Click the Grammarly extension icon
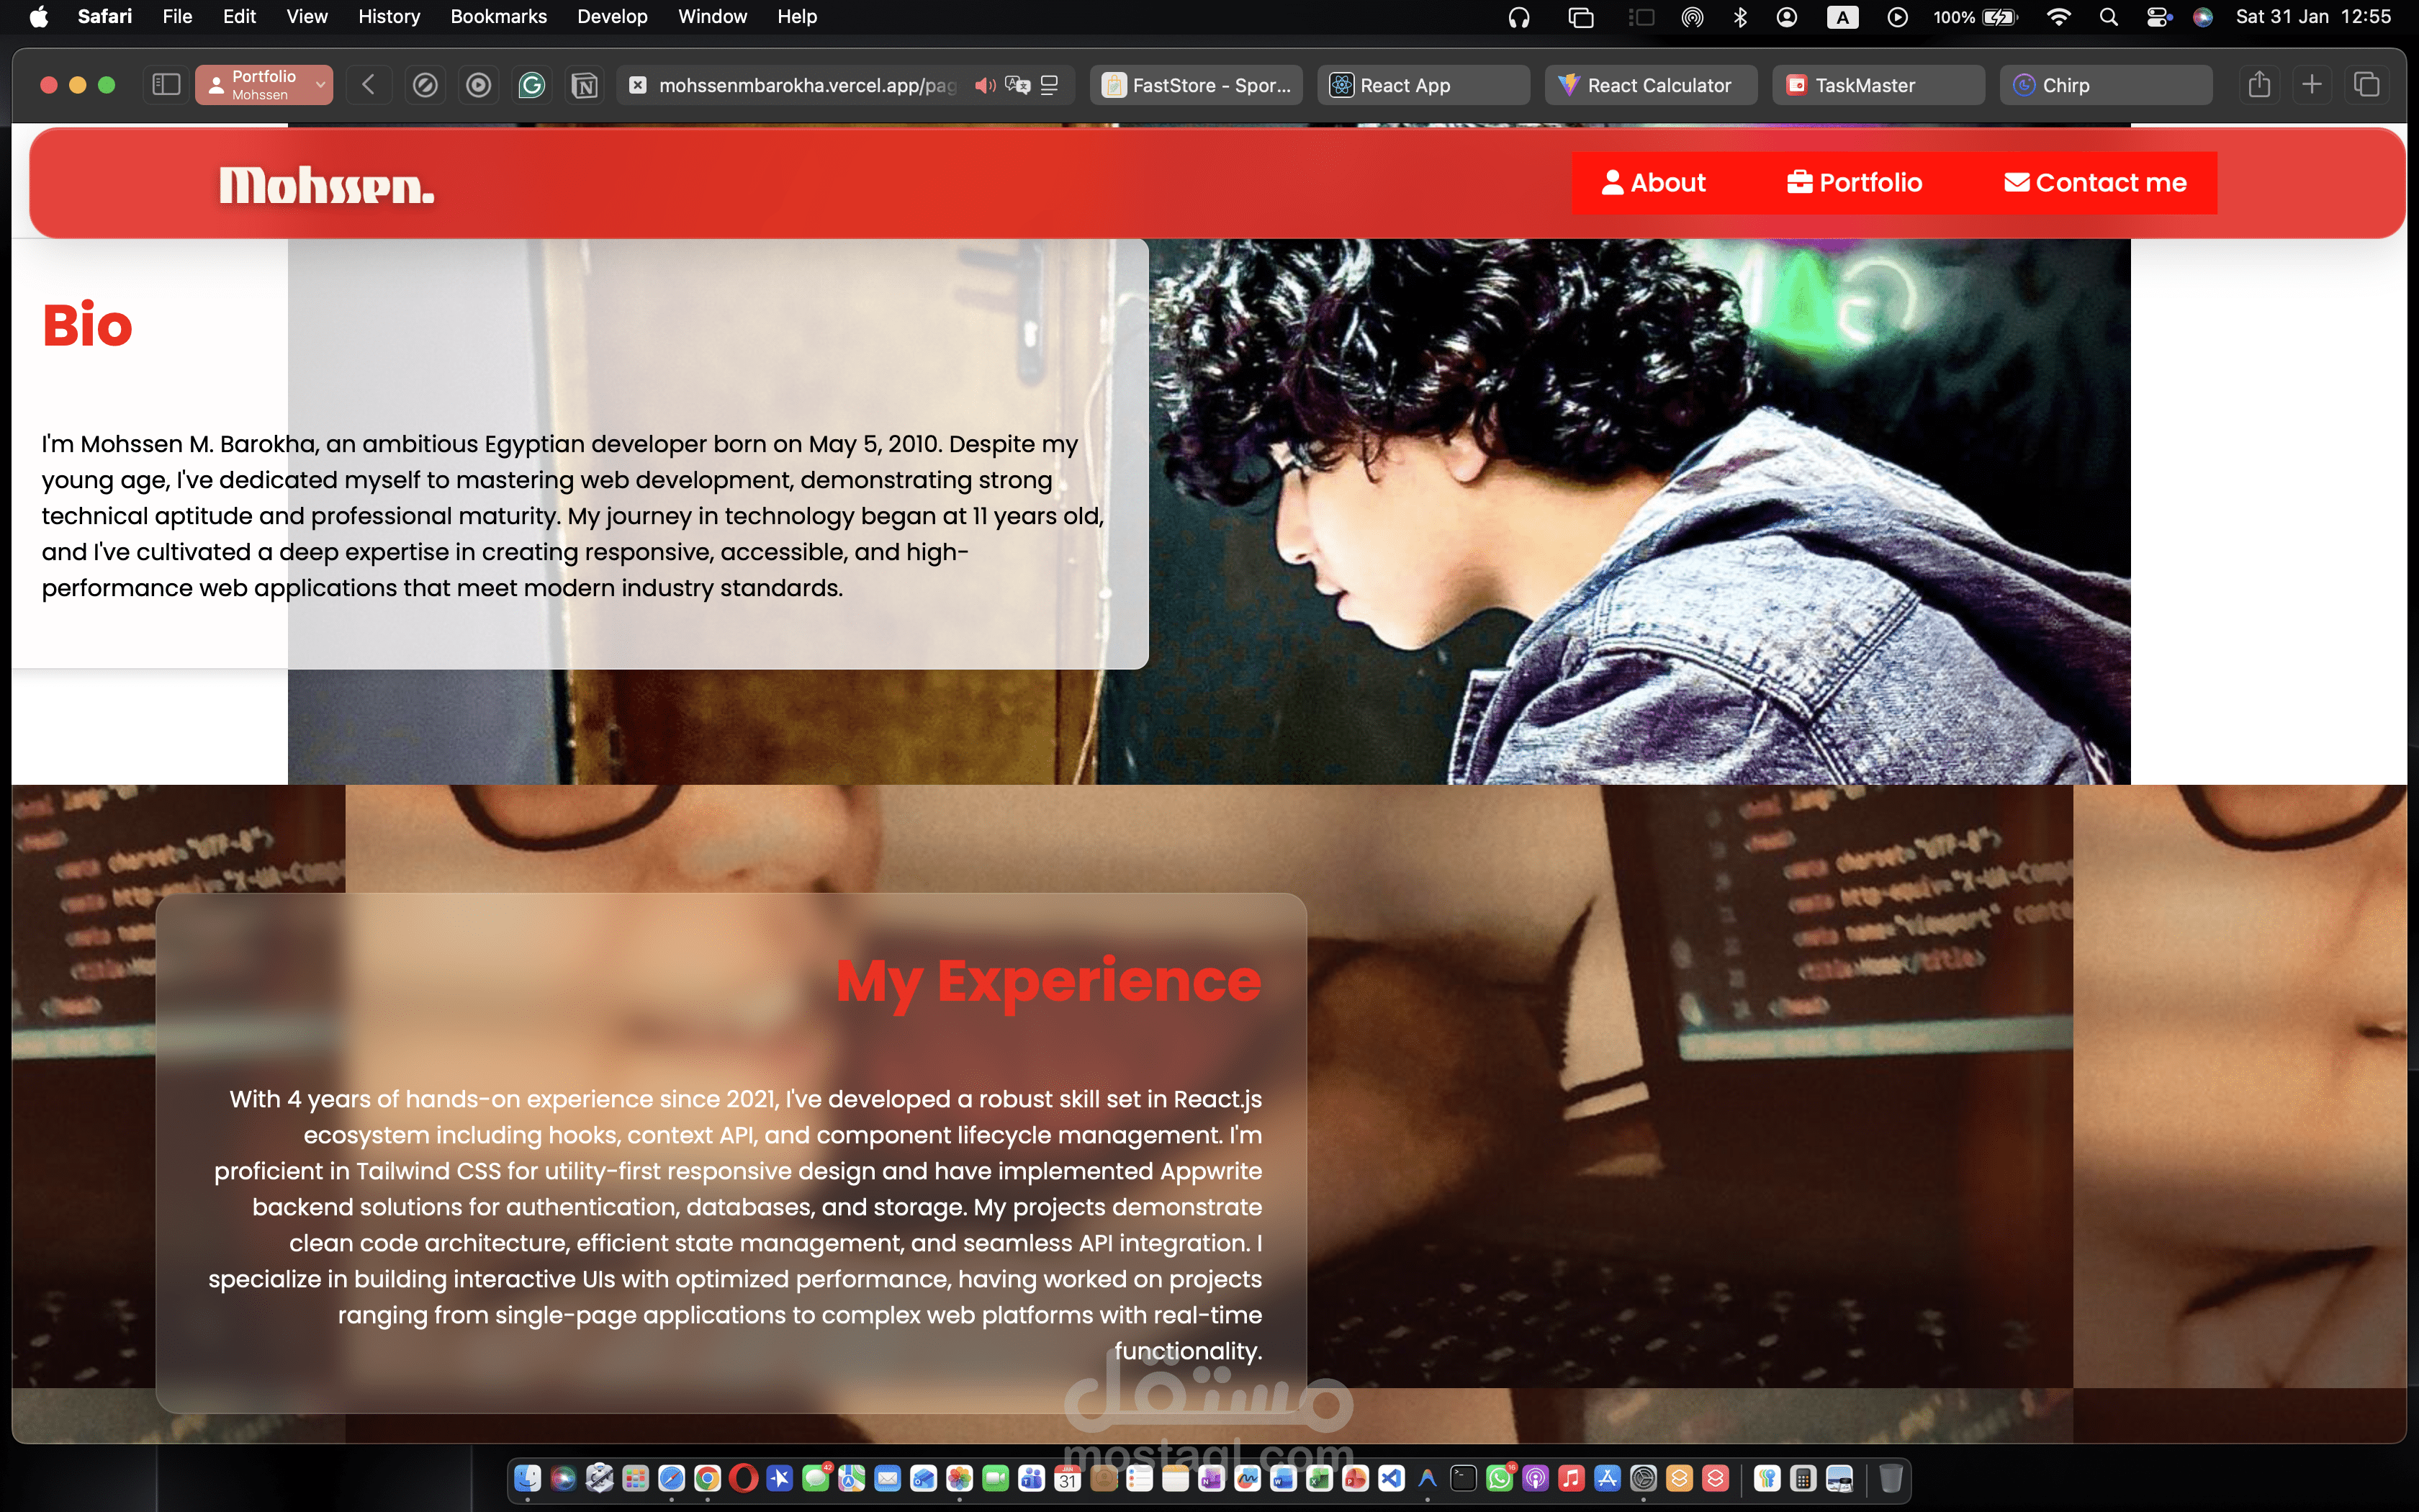 (532, 85)
